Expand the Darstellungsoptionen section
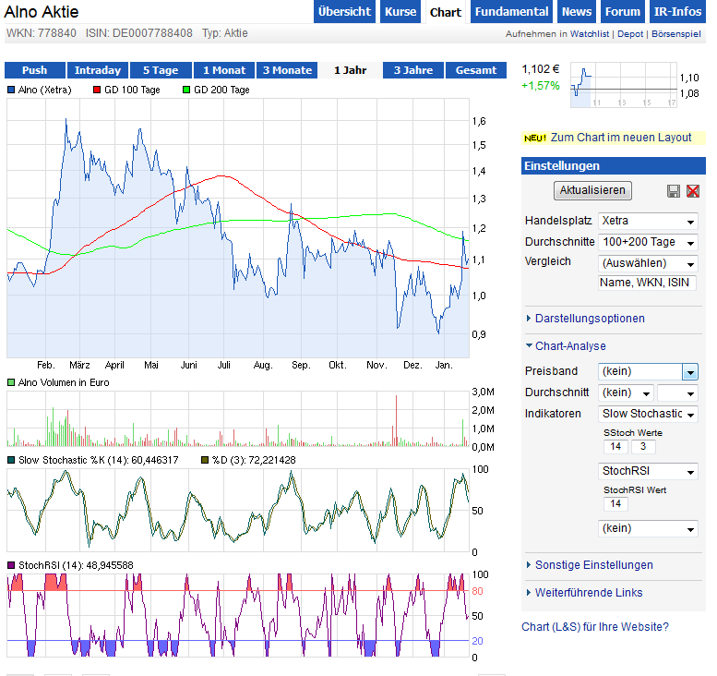Image resolution: width=717 pixels, height=676 pixels. pos(590,319)
